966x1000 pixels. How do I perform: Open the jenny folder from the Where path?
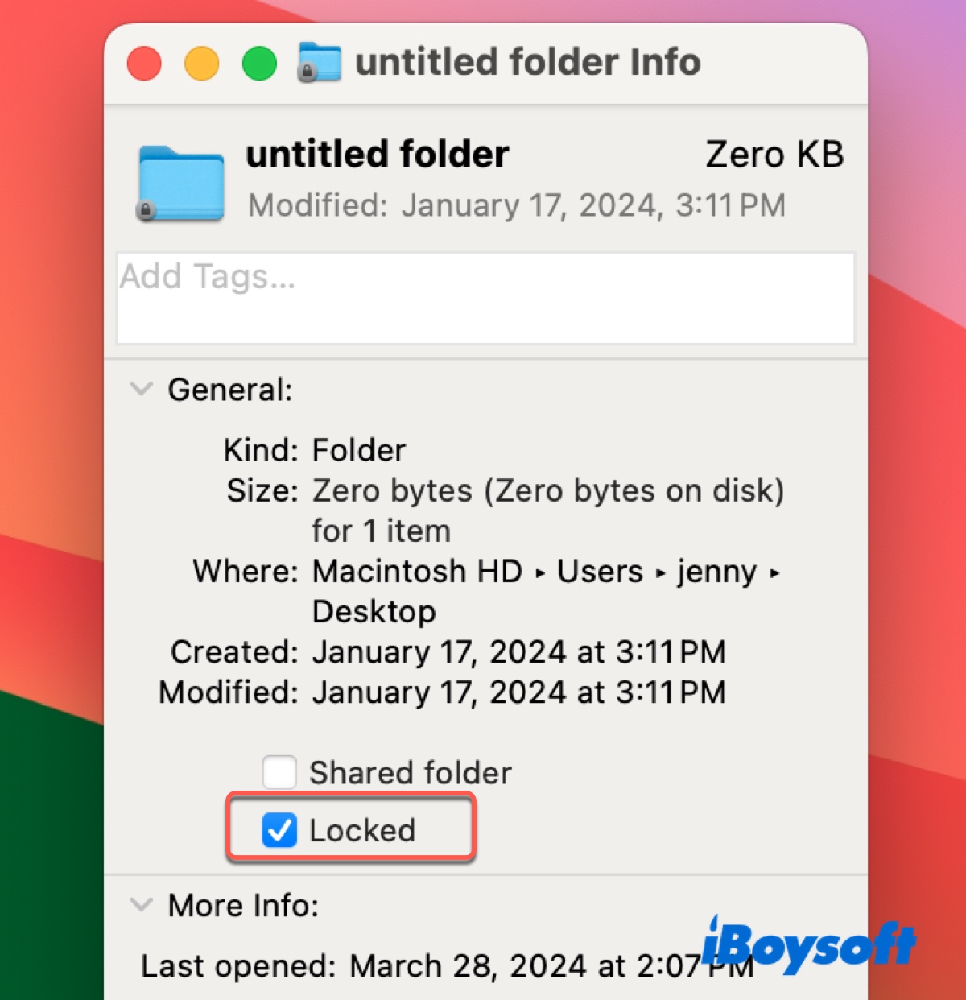716,572
